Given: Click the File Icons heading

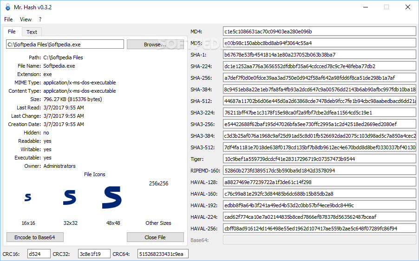Looking at the screenshot, I should tap(95, 174).
